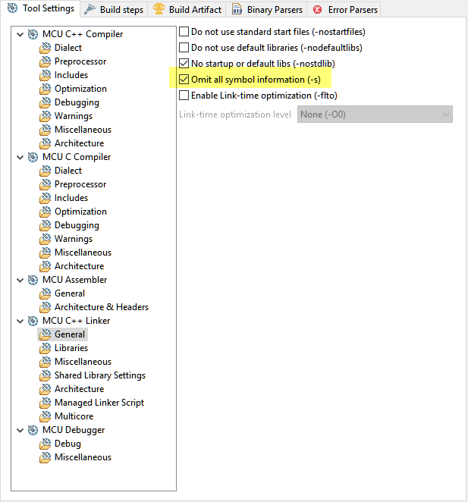
Task: Select General under MCU C++ Linker
Action: click(x=70, y=334)
